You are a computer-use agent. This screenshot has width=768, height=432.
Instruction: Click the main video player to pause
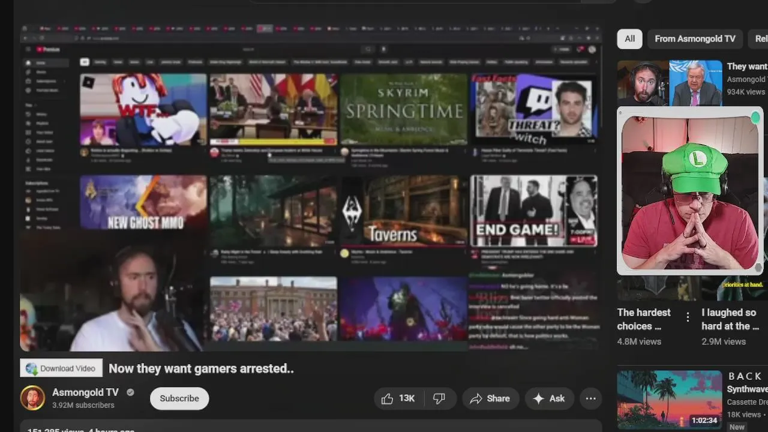coord(311,187)
